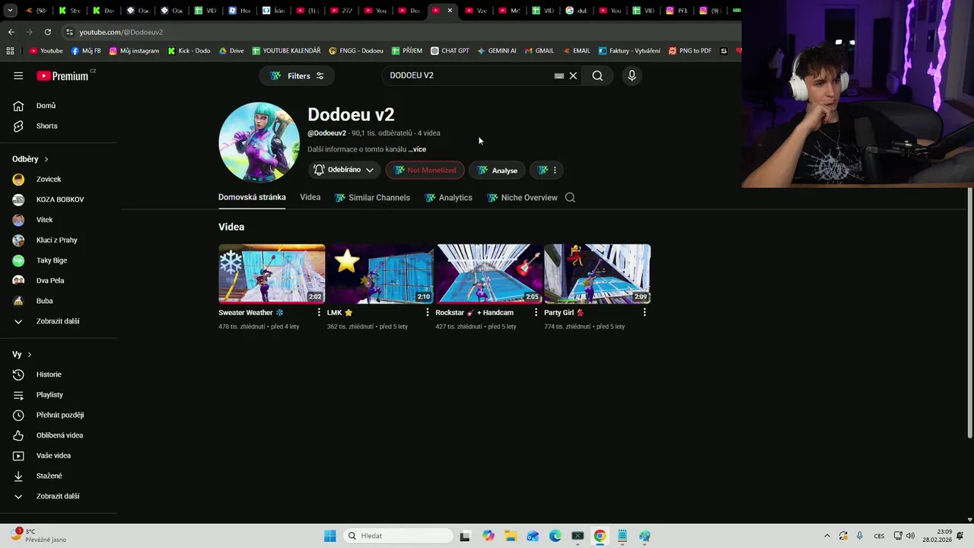This screenshot has width=974, height=548.
Task: Open the on-screen keyboard in search box
Action: click(x=559, y=75)
